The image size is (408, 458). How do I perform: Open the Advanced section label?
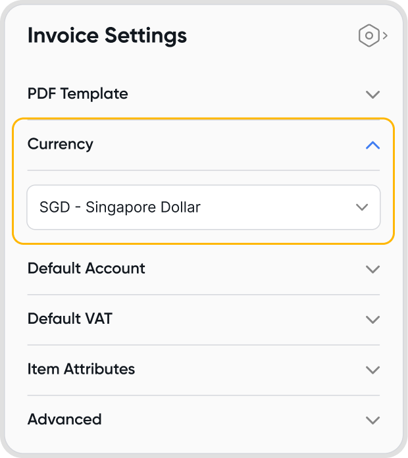click(64, 419)
